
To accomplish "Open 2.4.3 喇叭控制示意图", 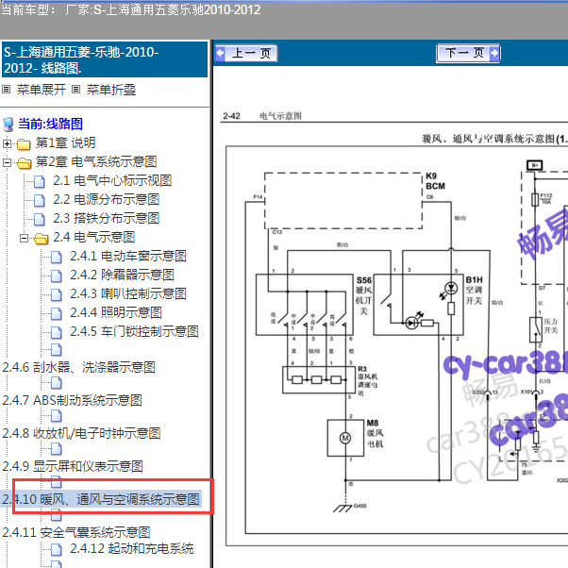I will [x=128, y=293].
